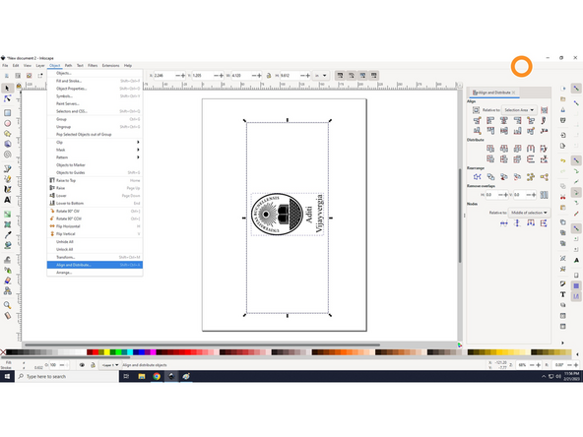Viewport: 583px width, 437px height.
Task: Click the Windows Start button
Action: click(7, 376)
